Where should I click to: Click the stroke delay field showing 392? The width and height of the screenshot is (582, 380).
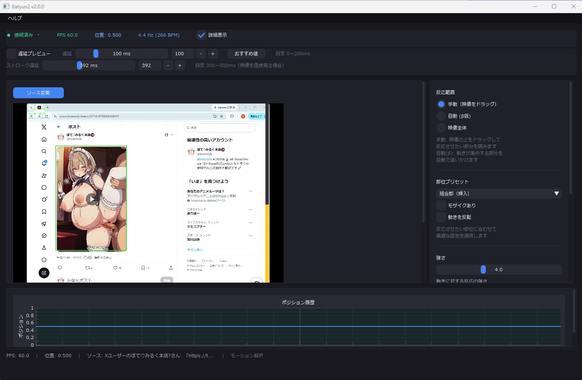(x=150, y=65)
